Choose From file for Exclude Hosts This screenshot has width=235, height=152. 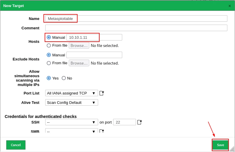49,63
